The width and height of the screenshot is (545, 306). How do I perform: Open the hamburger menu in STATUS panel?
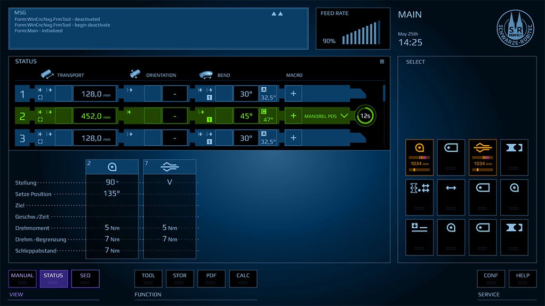click(382, 61)
